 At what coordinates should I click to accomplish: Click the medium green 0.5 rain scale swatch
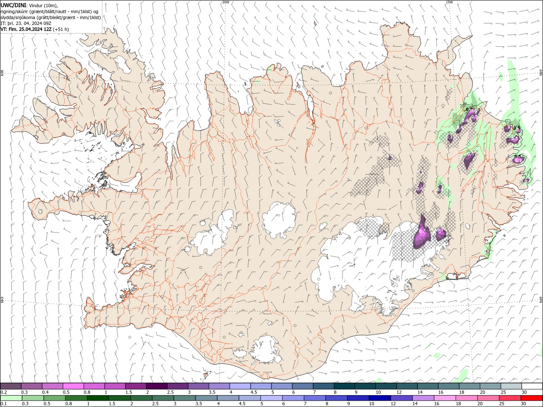[55, 398]
